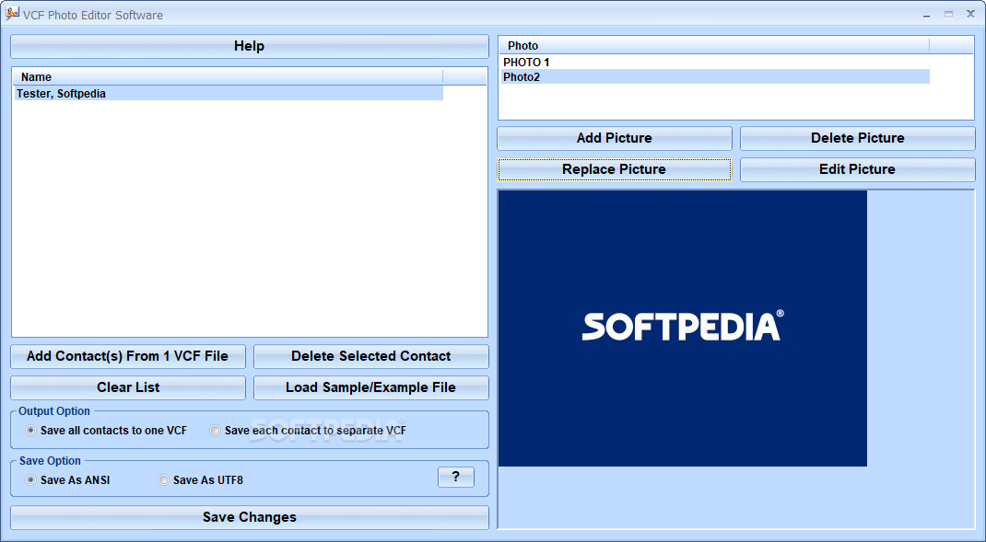Select PHOTO 1 in photo list

[715, 63]
